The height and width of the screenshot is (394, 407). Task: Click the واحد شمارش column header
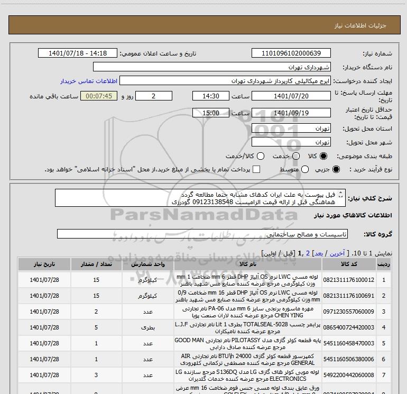pyautogui.click(x=147, y=264)
